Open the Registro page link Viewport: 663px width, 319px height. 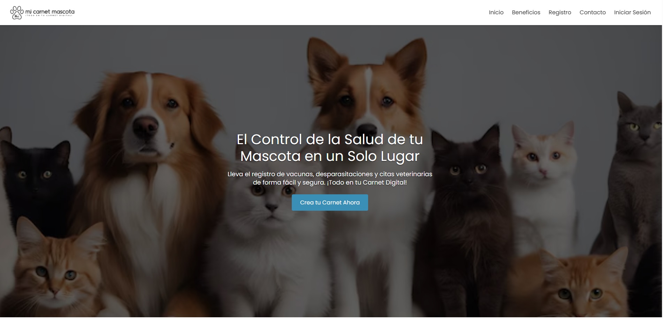(560, 13)
